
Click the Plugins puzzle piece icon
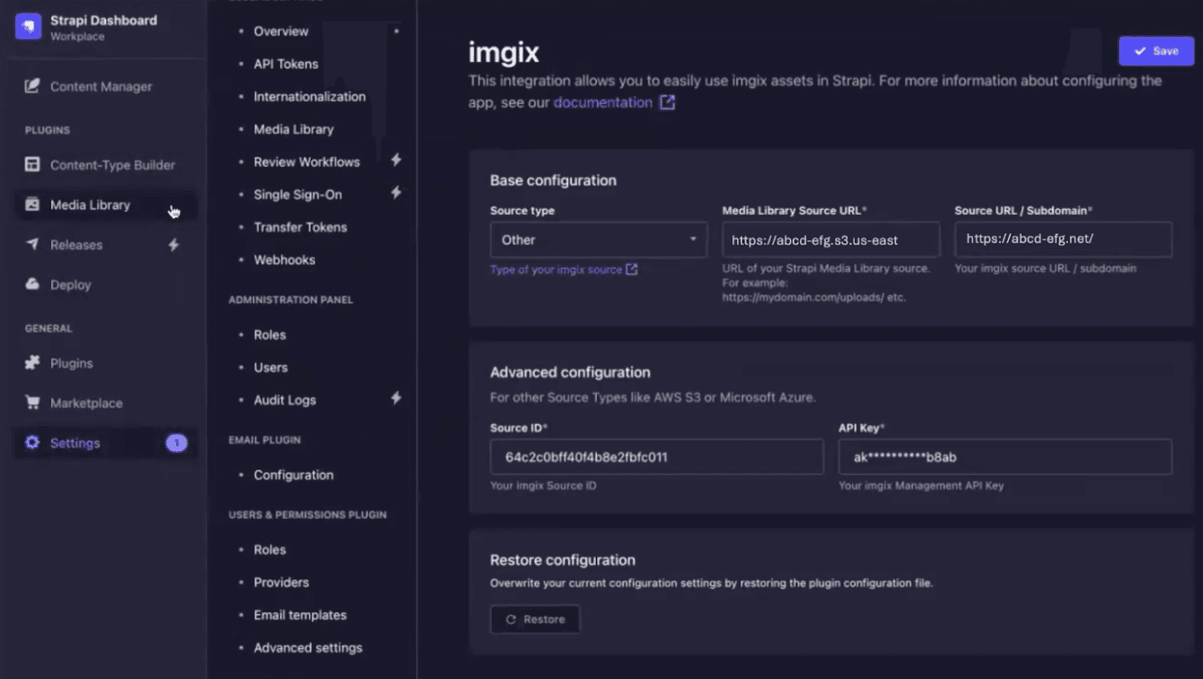tap(32, 363)
